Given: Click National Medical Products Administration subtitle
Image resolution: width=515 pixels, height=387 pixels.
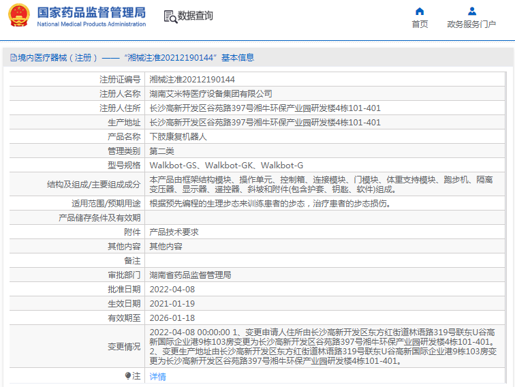Looking at the screenshot, I should click(91, 24).
